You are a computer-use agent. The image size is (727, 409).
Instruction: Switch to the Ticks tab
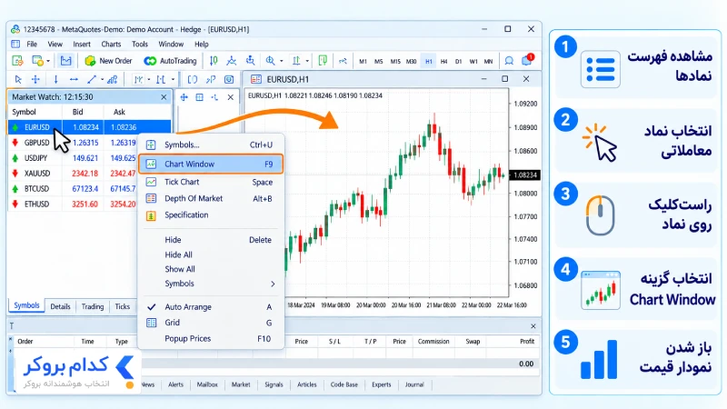[x=123, y=306]
